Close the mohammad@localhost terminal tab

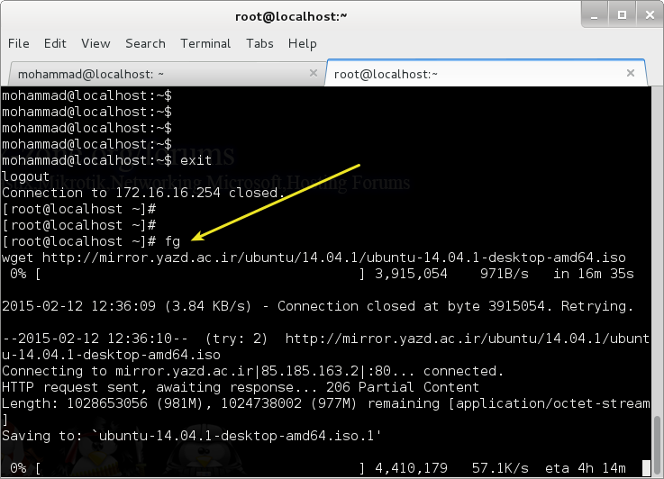[312, 74]
